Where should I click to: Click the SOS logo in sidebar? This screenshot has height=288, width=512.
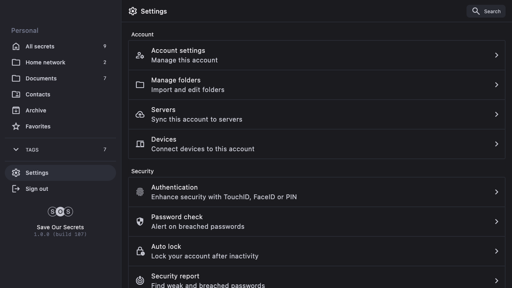click(x=60, y=212)
